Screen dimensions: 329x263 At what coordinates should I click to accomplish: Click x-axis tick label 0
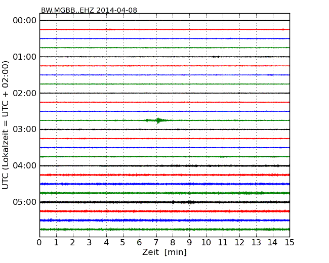[39, 243]
